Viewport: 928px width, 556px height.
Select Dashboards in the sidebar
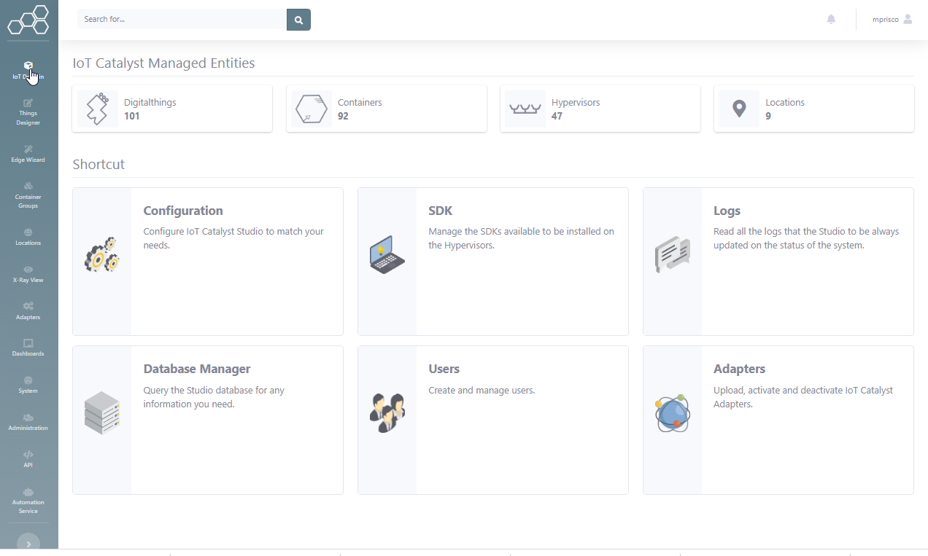(28, 347)
